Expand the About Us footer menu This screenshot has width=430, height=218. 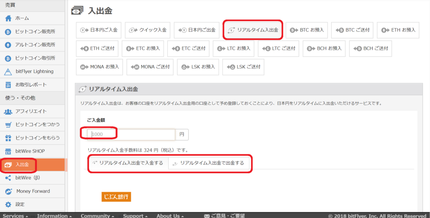[x=170, y=216]
